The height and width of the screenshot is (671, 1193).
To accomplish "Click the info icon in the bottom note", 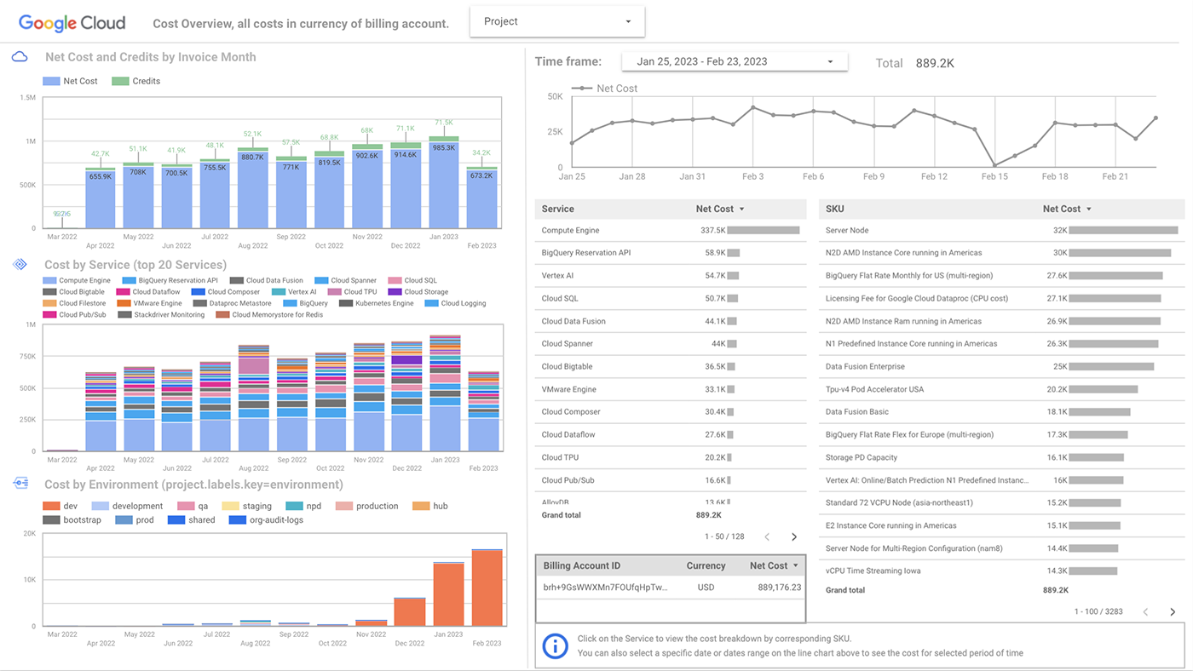I will (555, 645).
